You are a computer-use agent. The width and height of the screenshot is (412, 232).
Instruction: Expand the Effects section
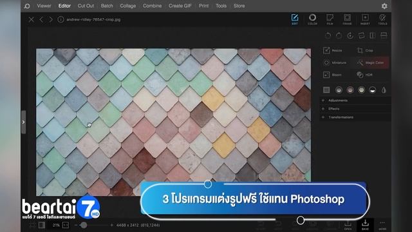click(x=355, y=109)
